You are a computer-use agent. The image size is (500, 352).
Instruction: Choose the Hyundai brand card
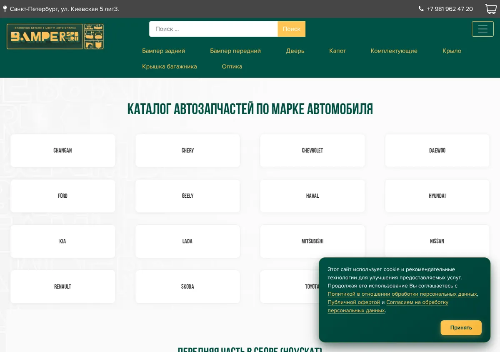(x=437, y=196)
